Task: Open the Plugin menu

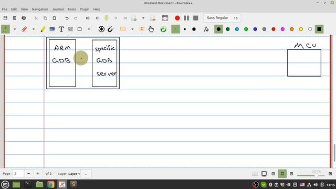Action: point(85,9)
